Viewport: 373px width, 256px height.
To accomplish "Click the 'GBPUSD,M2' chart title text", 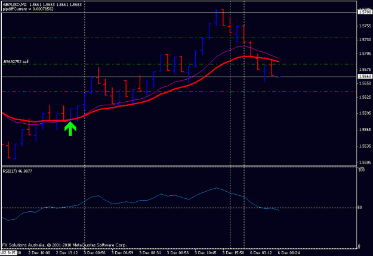I will point(15,5).
